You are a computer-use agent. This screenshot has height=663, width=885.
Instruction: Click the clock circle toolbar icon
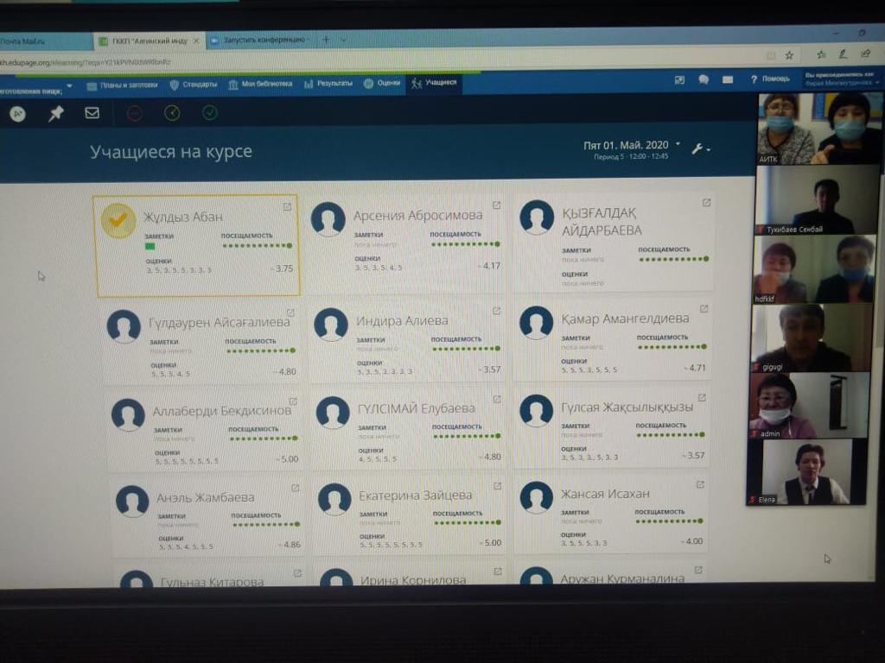point(172,113)
